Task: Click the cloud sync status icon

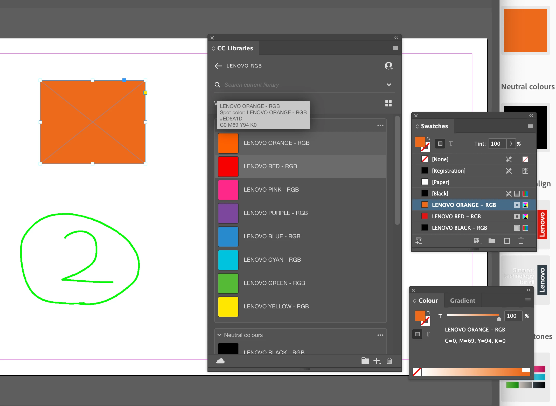Action: 220,361
